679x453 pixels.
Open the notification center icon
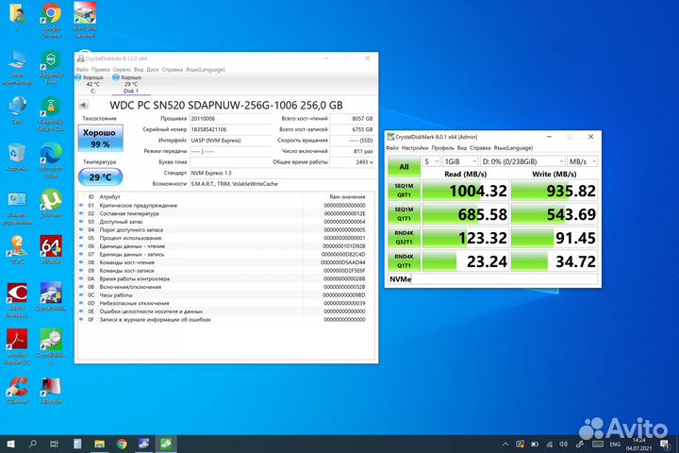(x=665, y=445)
